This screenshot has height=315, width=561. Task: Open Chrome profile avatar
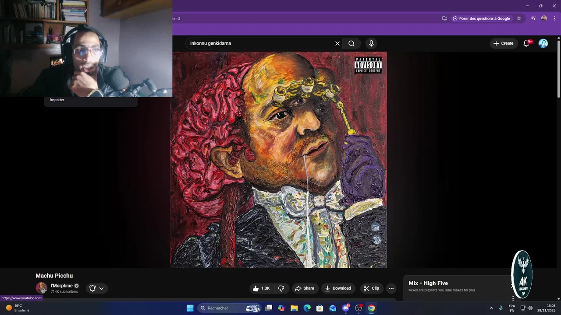coord(544,18)
